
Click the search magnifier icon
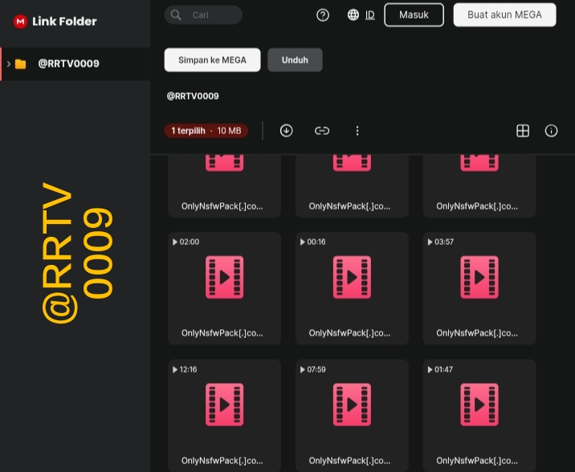[176, 15]
